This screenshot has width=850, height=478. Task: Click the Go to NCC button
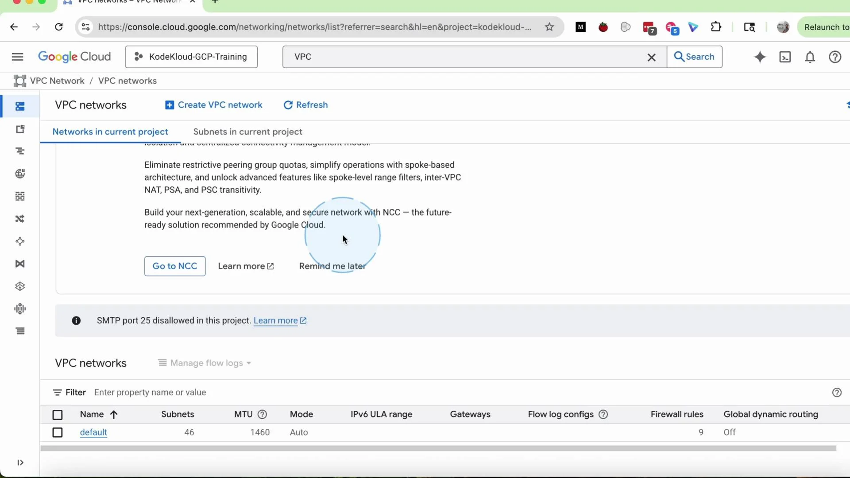(175, 266)
